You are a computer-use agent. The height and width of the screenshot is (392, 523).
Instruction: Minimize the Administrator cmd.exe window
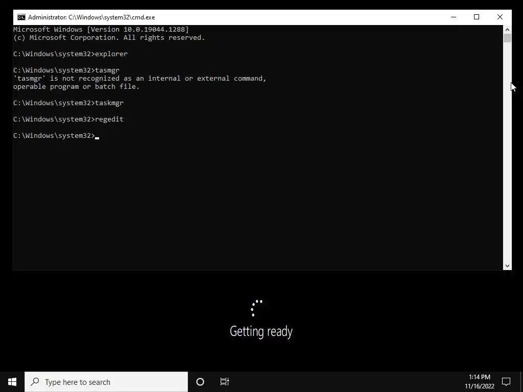click(454, 17)
